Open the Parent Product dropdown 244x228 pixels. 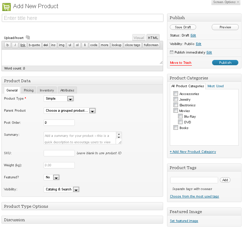(70, 111)
